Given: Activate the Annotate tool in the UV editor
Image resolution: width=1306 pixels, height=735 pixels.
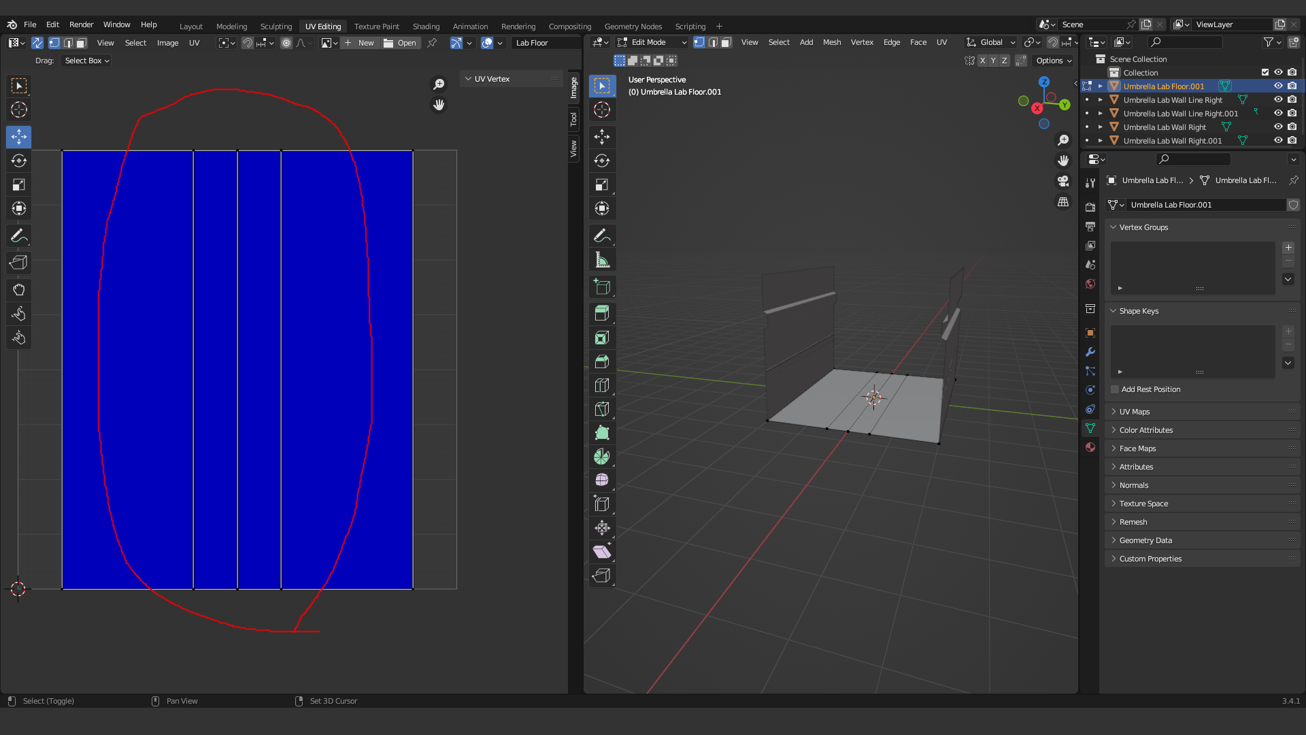Looking at the screenshot, I should point(18,235).
